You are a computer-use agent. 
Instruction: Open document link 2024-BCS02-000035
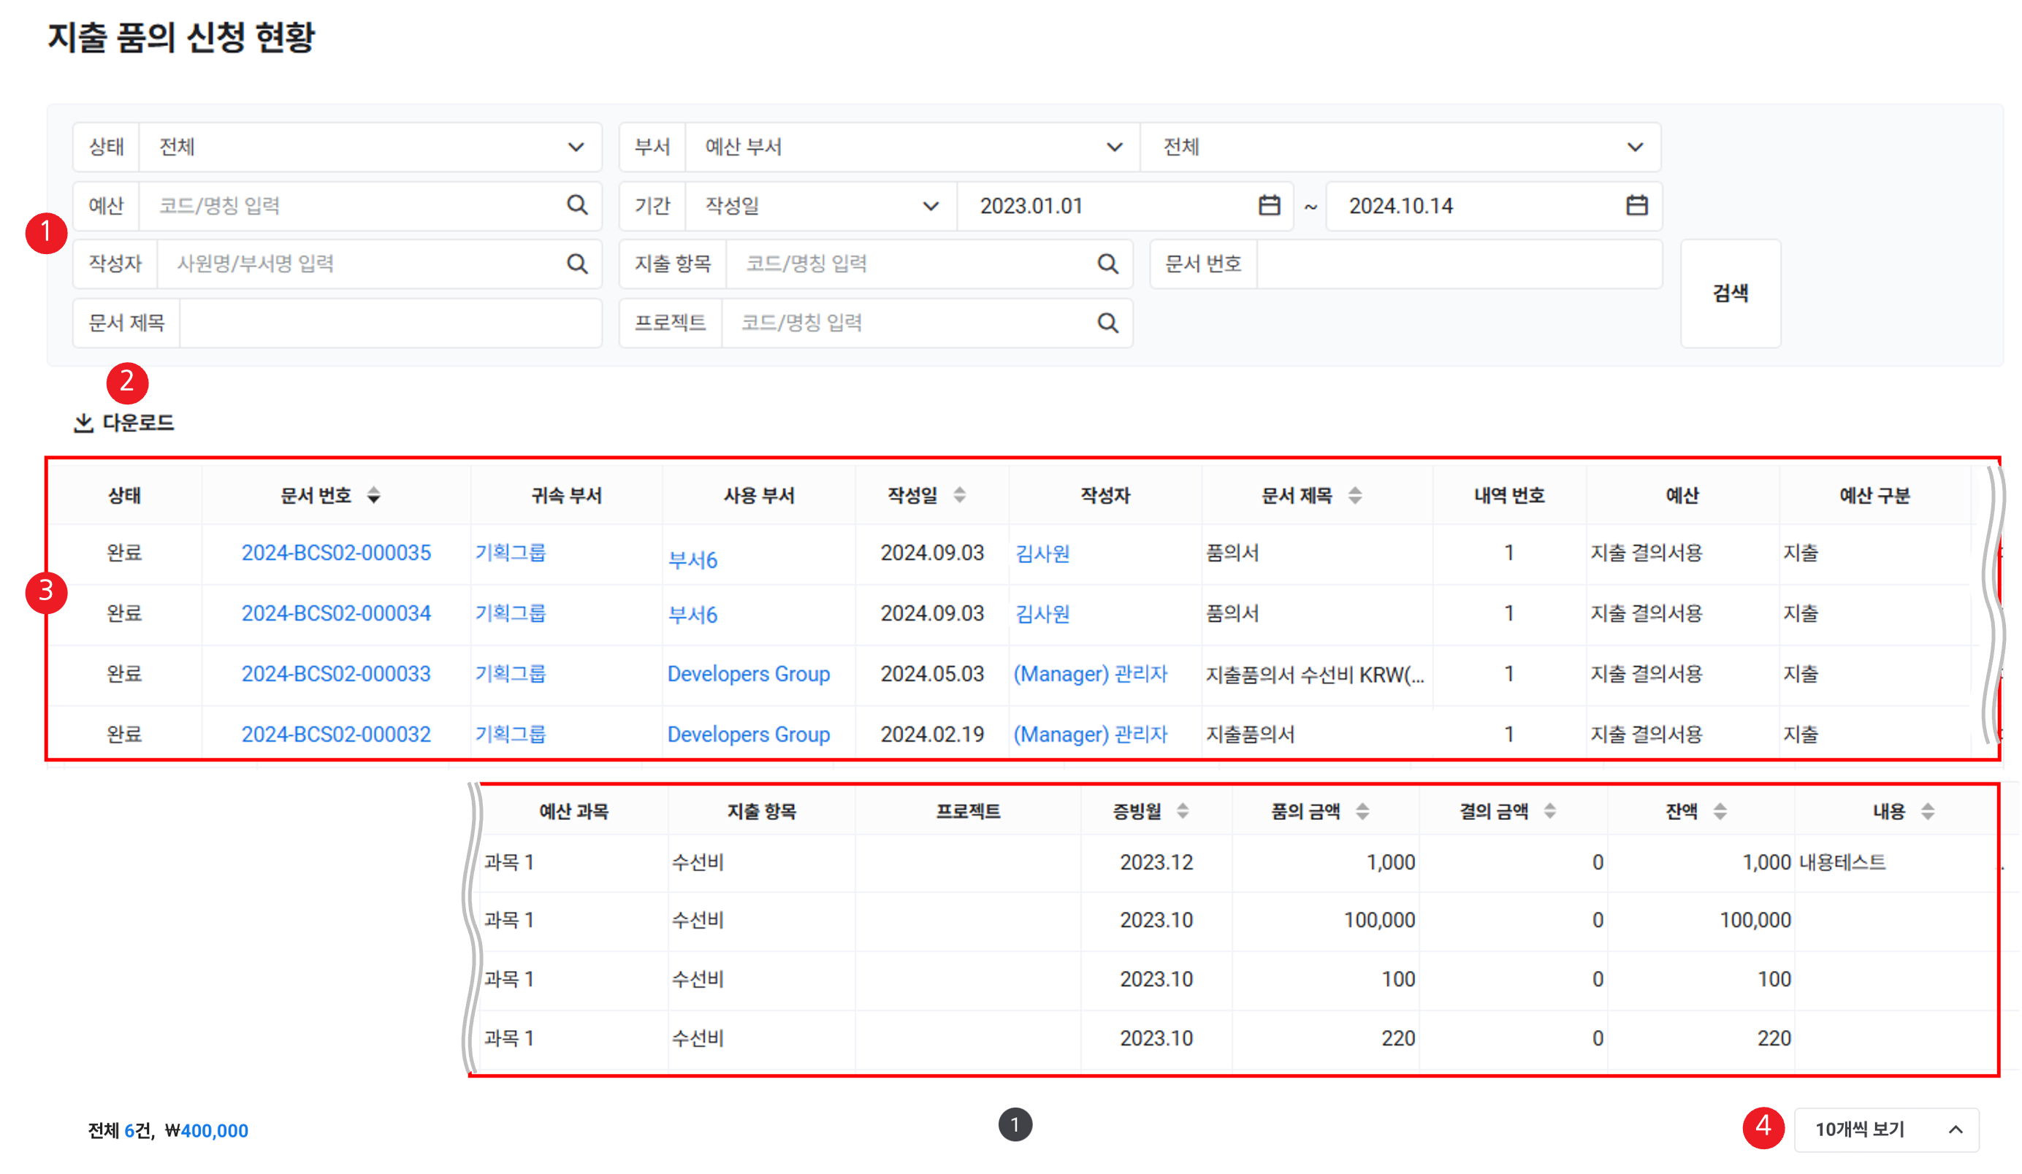click(x=336, y=553)
